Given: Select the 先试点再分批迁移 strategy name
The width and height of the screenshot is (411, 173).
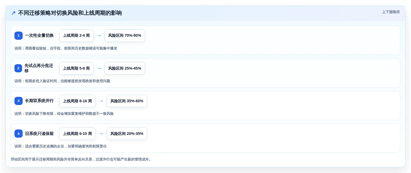Looking at the screenshot, I should [x=39, y=68].
